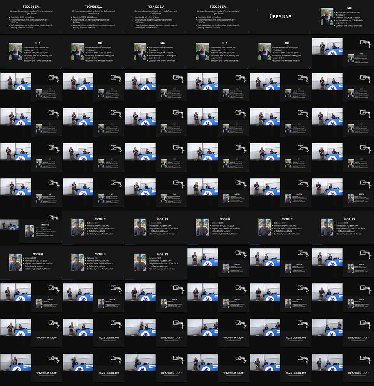374x386 pixels.
Task: Pick the first speaker-camera frame with NIK slide inset
Action: click(343, 52)
